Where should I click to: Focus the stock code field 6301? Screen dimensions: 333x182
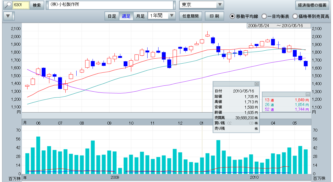[x=21, y=5]
